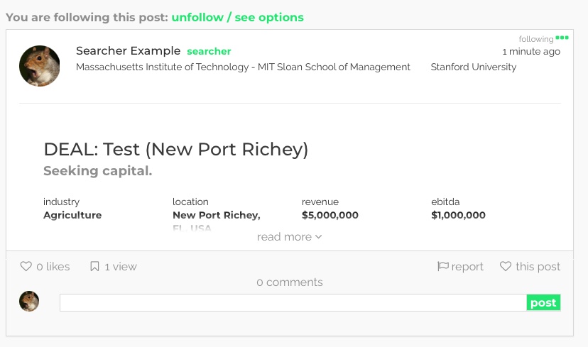Click the heart icon beside 0 likes

coord(26,267)
